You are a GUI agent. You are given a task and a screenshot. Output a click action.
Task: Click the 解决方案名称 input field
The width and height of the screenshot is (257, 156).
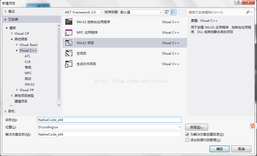tap(109, 134)
